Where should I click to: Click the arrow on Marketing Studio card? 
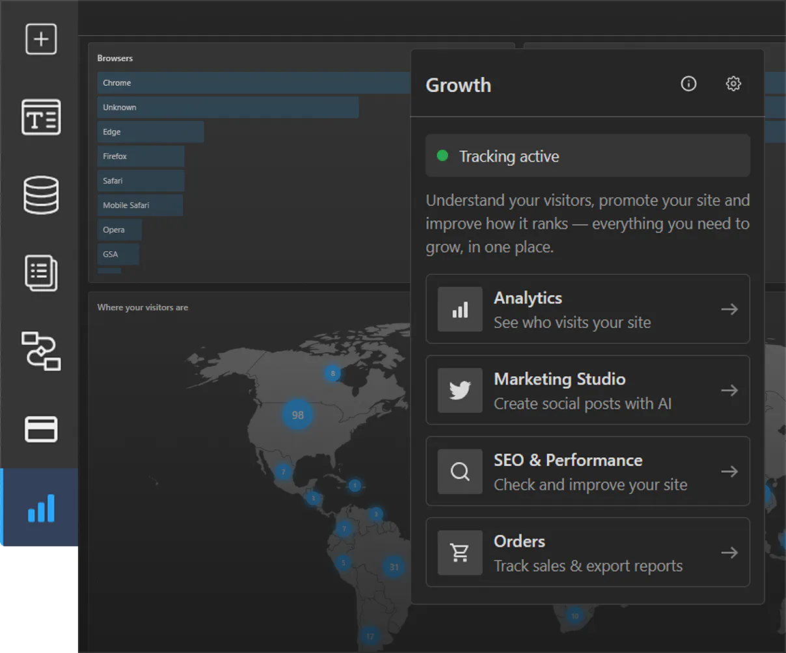(x=729, y=390)
